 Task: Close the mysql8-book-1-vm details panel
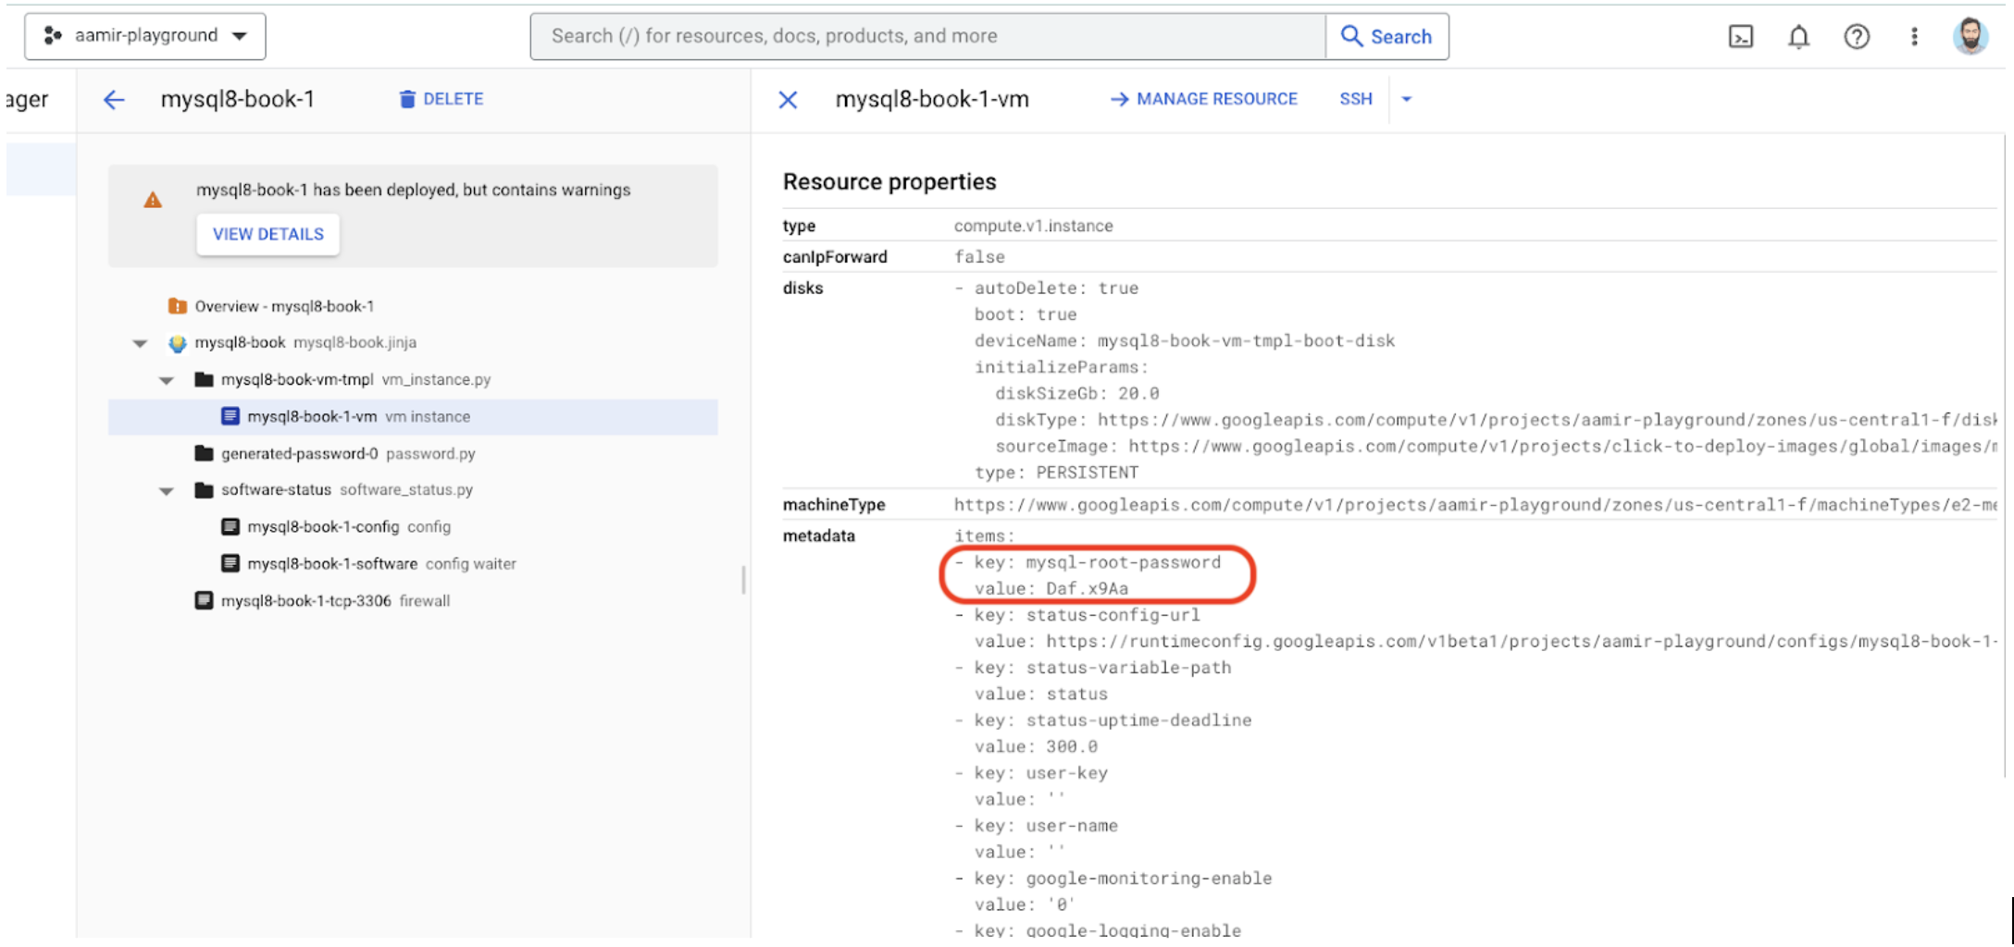pyautogui.click(x=788, y=100)
